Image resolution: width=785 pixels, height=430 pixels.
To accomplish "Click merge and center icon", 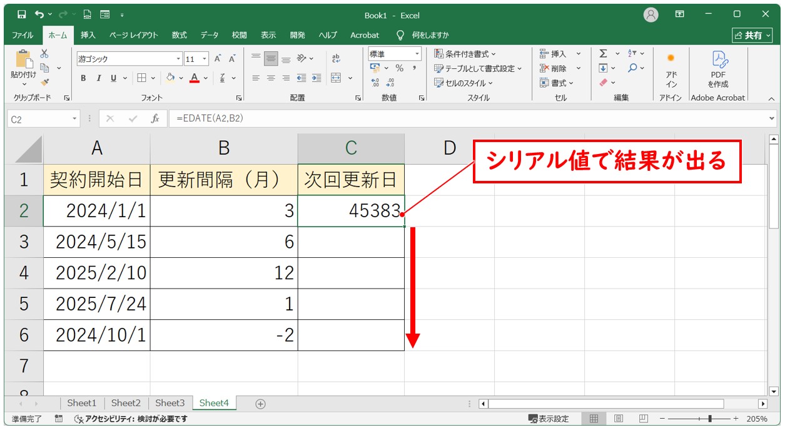I will point(336,78).
